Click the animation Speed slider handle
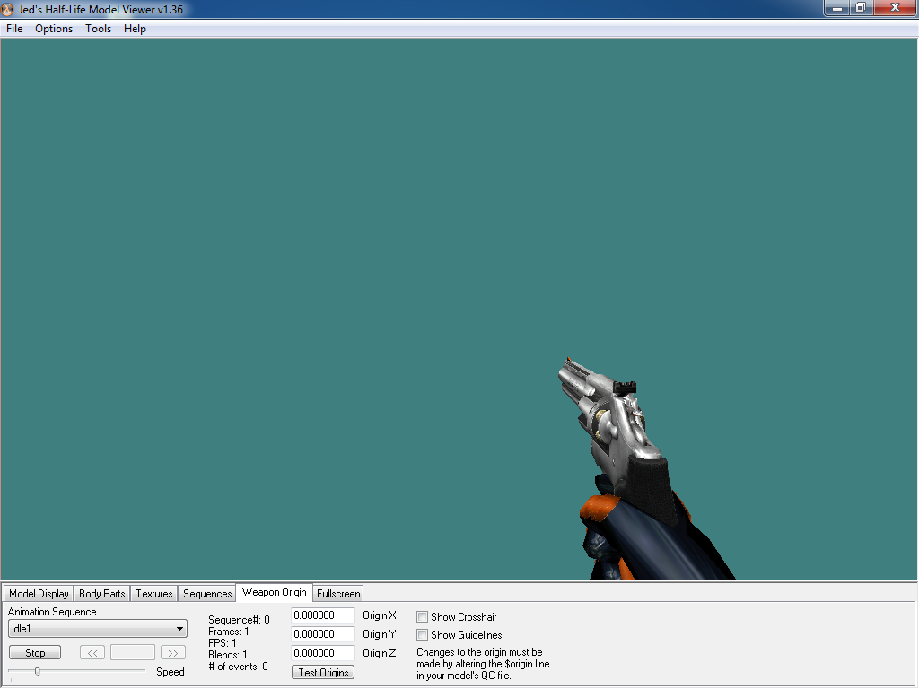This screenshot has width=919, height=689. point(38,671)
